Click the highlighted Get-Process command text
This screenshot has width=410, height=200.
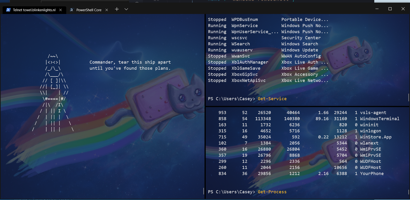pos(272,191)
